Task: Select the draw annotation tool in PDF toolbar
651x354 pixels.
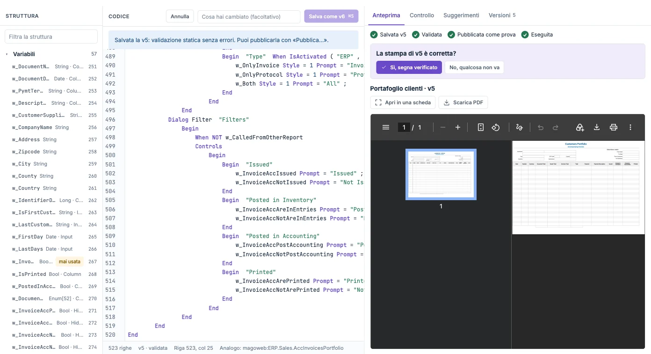Action: (x=519, y=127)
